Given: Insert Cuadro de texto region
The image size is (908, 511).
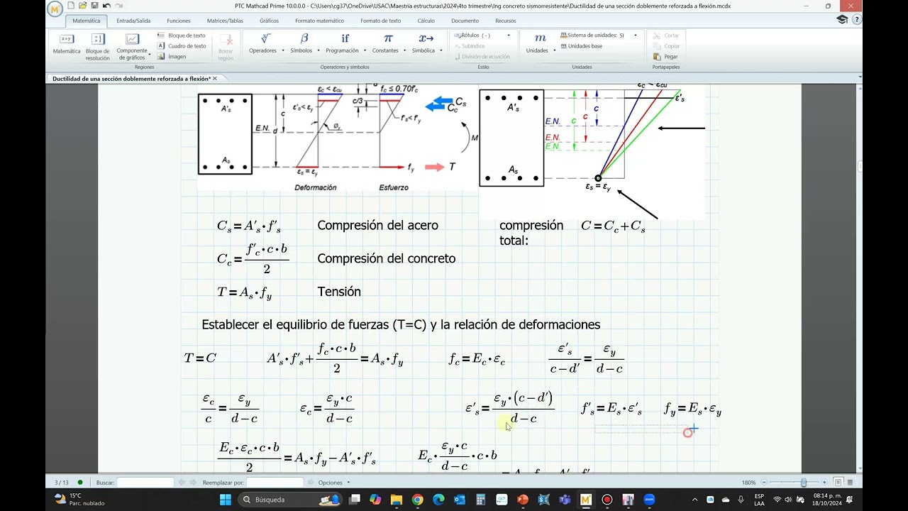Looking at the screenshot, I should pyautogui.click(x=182, y=46).
